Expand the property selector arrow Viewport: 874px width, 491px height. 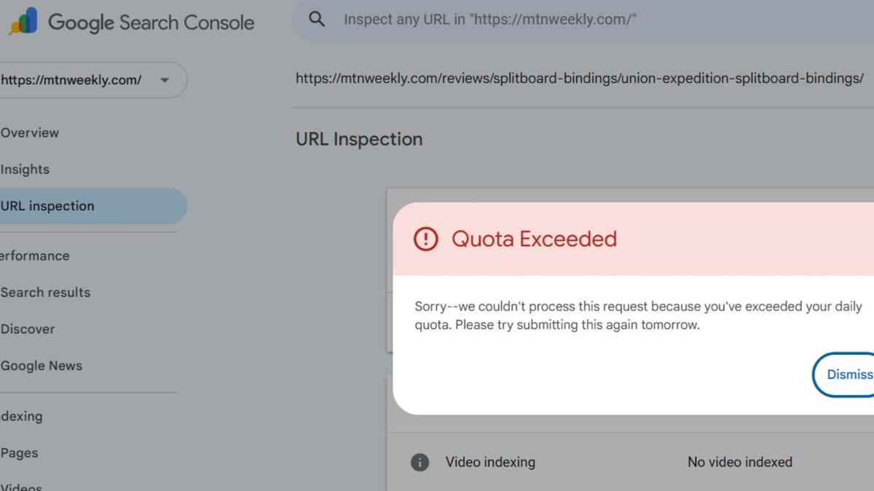[x=165, y=80]
